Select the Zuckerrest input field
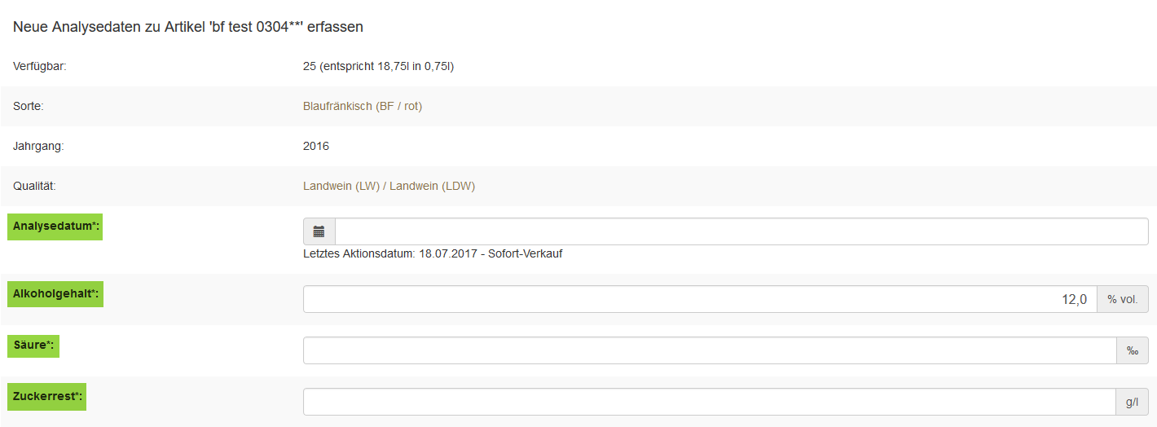 point(709,402)
